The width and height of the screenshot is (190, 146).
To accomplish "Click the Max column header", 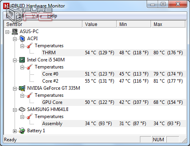I will point(168,24).
